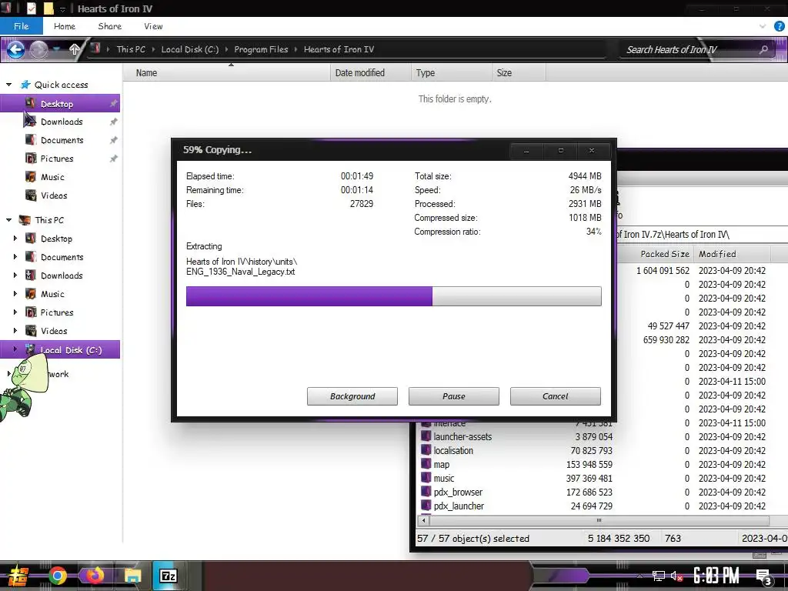This screenshot has width=788, height=591.
Task: Click the 7-Zip horizontal scrollbar
Action: click(x=599, y=520)
